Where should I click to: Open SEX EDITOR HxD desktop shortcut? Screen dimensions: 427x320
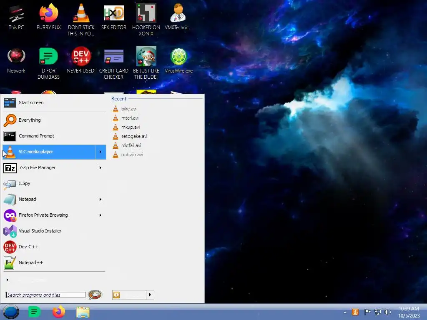point(113,17)
